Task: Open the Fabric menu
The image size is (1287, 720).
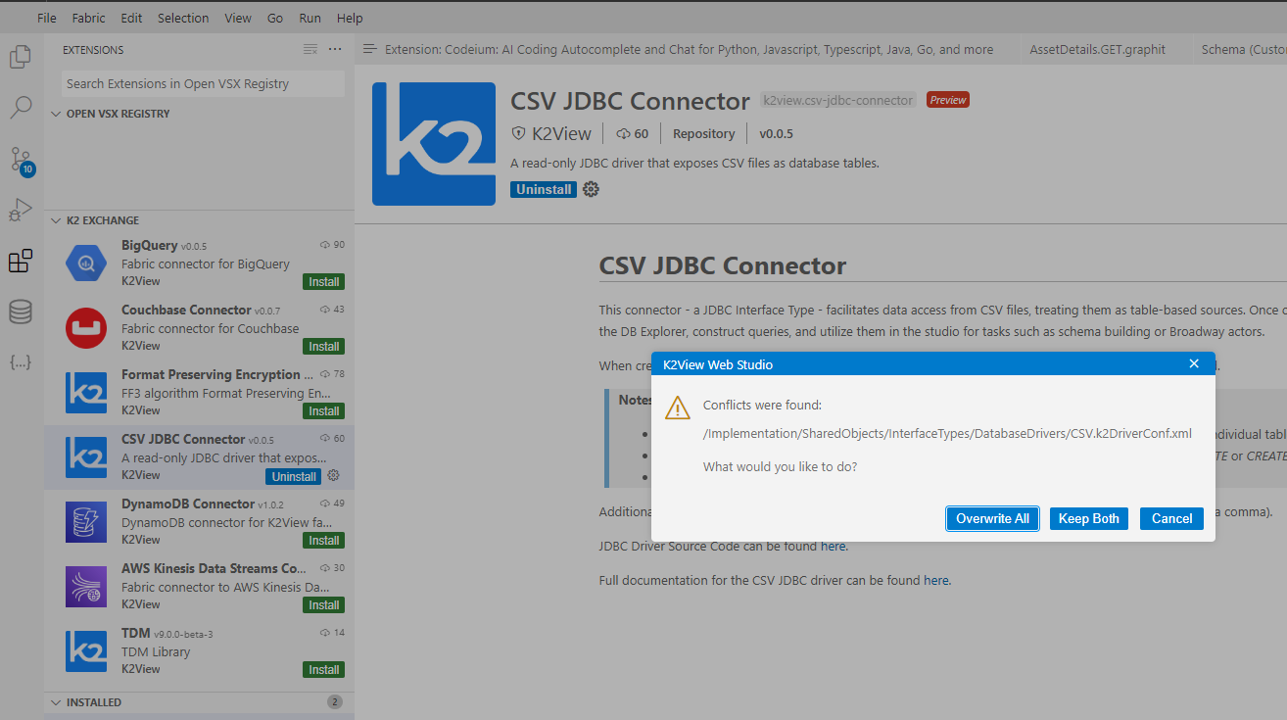Action: (x=88, y=18)
